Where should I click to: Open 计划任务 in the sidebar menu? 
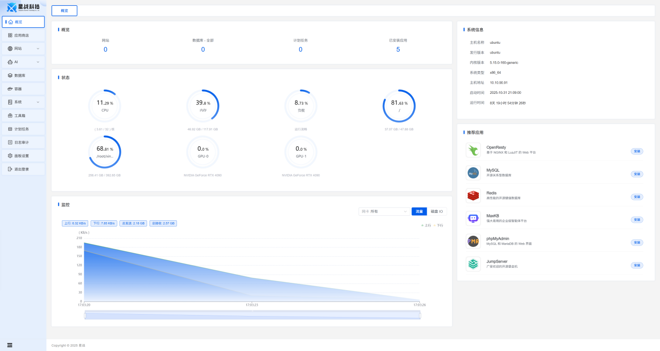tap(21, 129)
